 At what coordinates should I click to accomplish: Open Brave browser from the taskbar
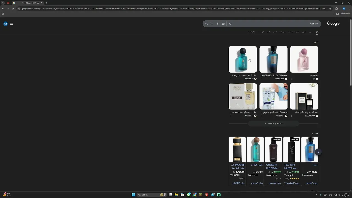tap(207, 195)
